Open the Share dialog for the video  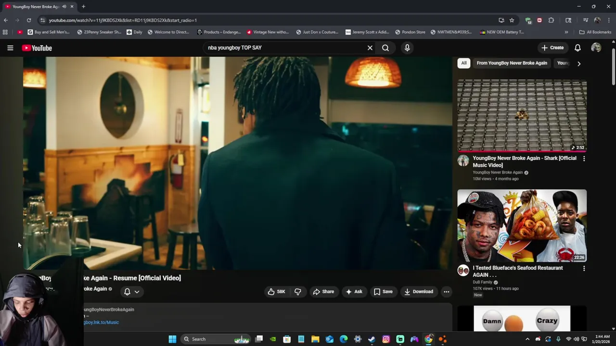click(x=323, y=292)
